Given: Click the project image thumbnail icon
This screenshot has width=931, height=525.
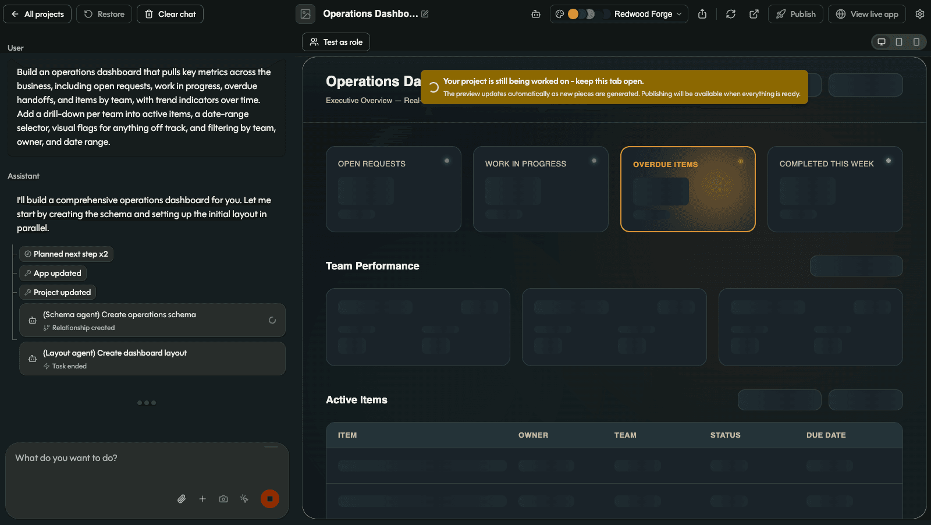Looking at the screenshot, I should pos(305,14).
